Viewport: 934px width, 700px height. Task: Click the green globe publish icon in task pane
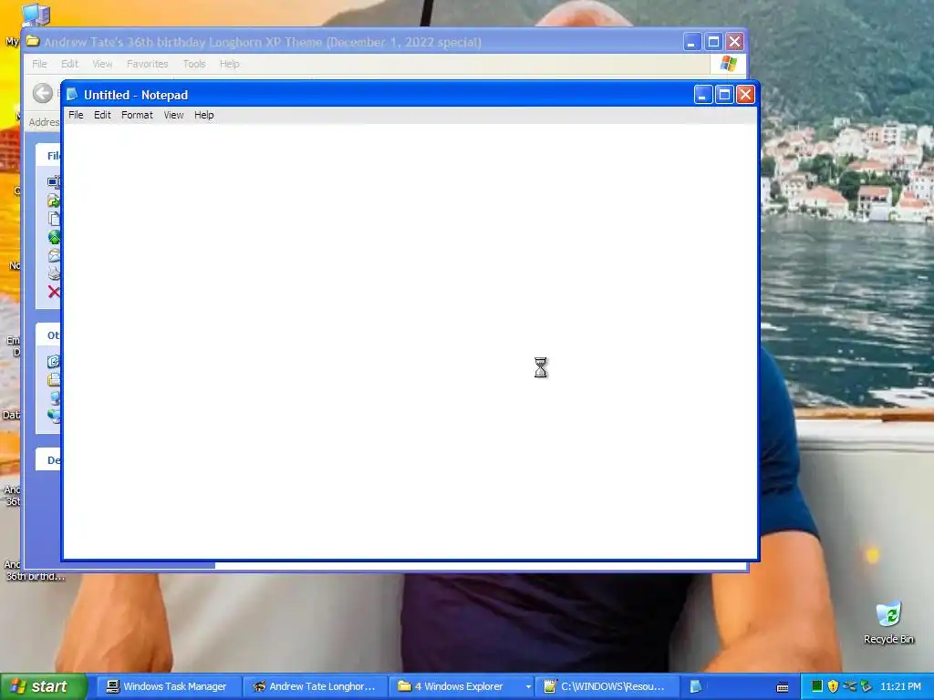tap(54, 237)
